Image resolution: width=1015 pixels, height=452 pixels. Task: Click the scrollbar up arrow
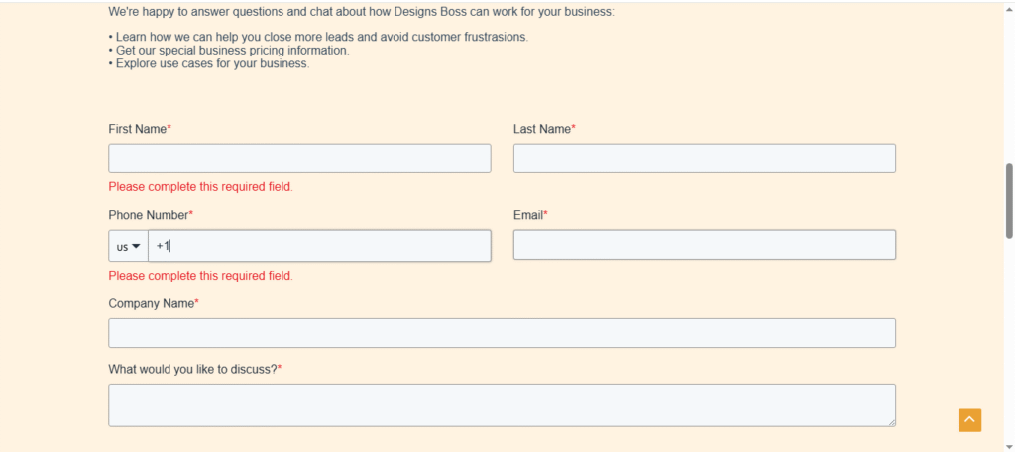[x=1009, y=8]
